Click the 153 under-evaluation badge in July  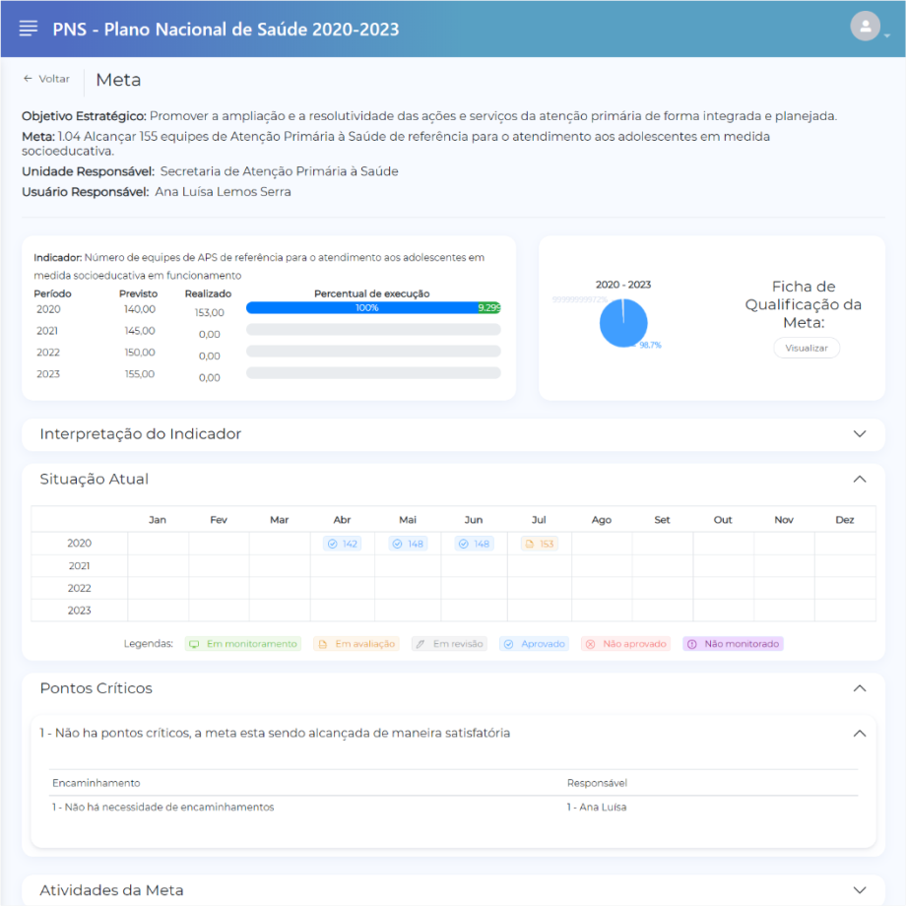(540, 544)
